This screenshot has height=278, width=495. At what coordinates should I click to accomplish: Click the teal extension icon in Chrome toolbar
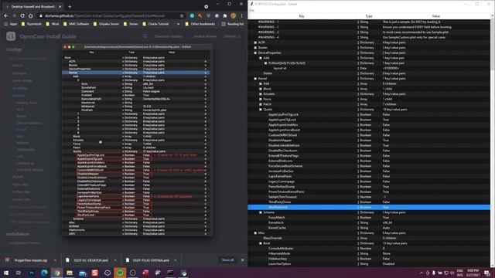click(192, 15)
